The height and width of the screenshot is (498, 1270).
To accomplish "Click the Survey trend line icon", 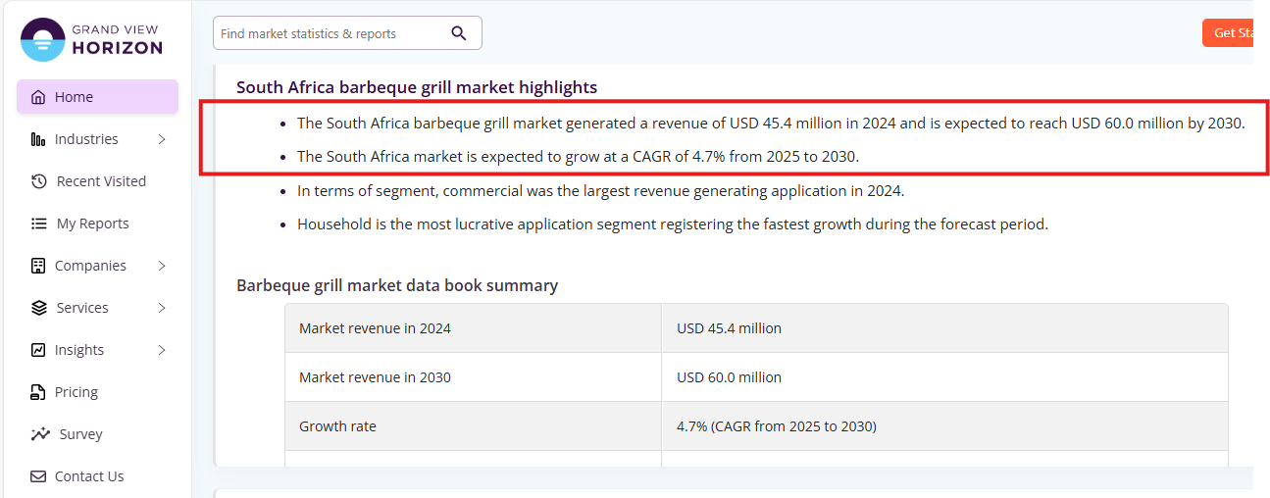I will tap(40, 434).
